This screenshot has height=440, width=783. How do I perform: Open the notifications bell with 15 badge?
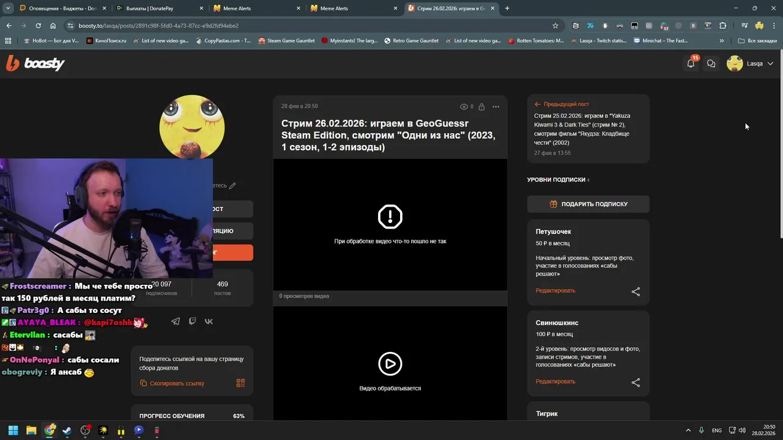pos(691,63)
